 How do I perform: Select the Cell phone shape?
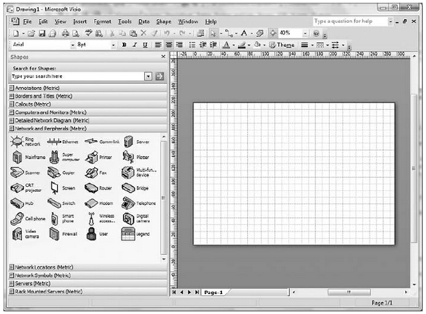18,218
